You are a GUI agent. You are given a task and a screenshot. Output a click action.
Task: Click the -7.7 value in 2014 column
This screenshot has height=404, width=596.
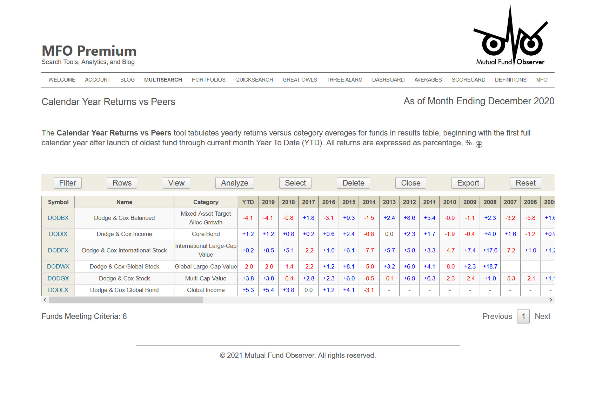coord(369,250)
